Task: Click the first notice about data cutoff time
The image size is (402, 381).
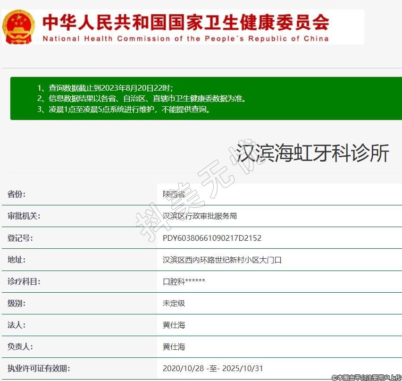Action: [x=105, y=88]
